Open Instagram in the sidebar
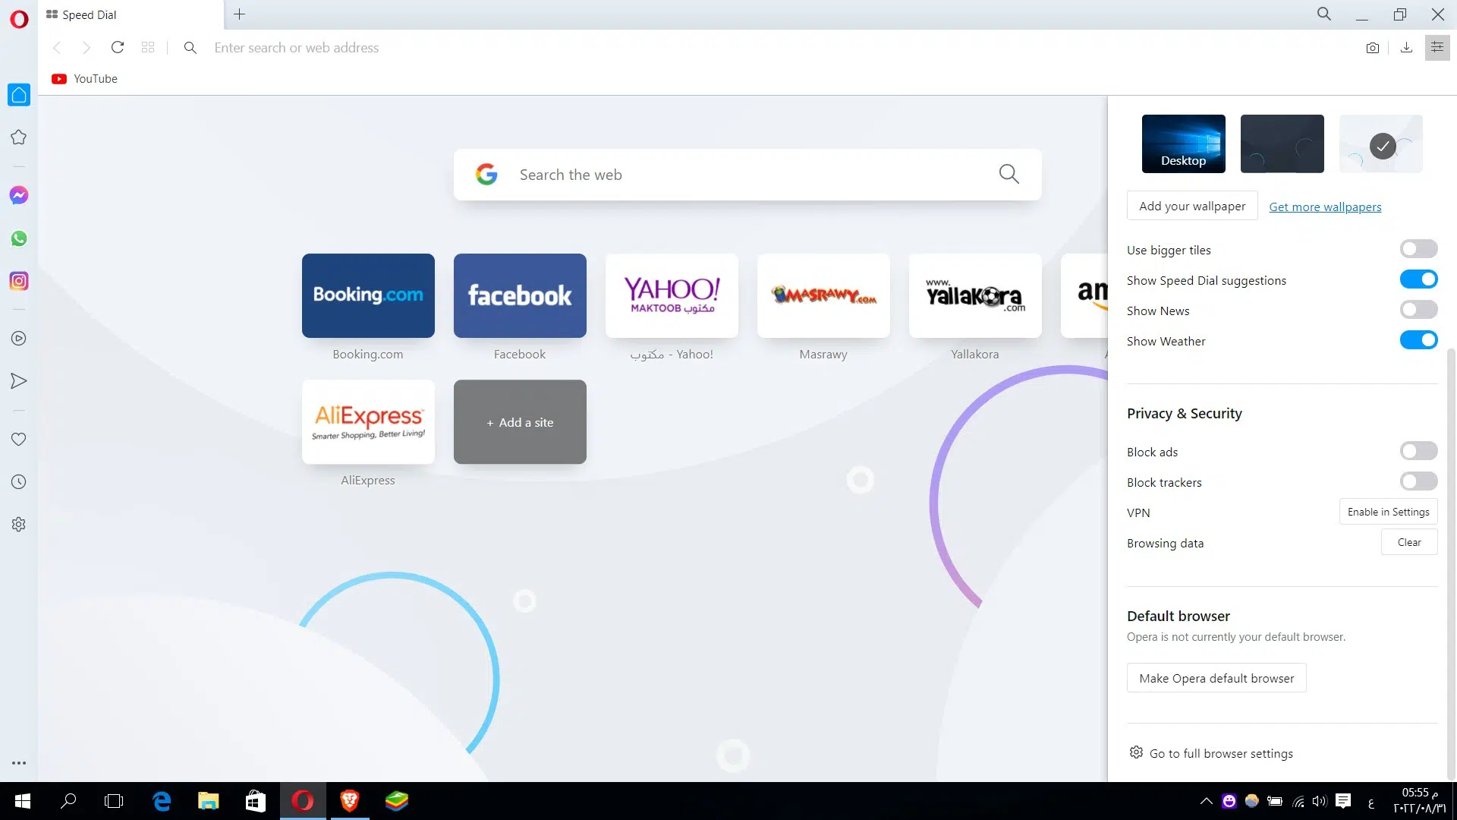1457x820 pixels. pyautogui.click(x=19, y=281)
